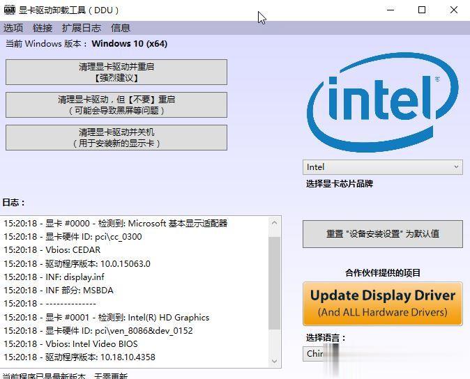The image size is (470, 379).
Task: Click the 合作伙伴提供的项目 label
Action: coord(382,272)
